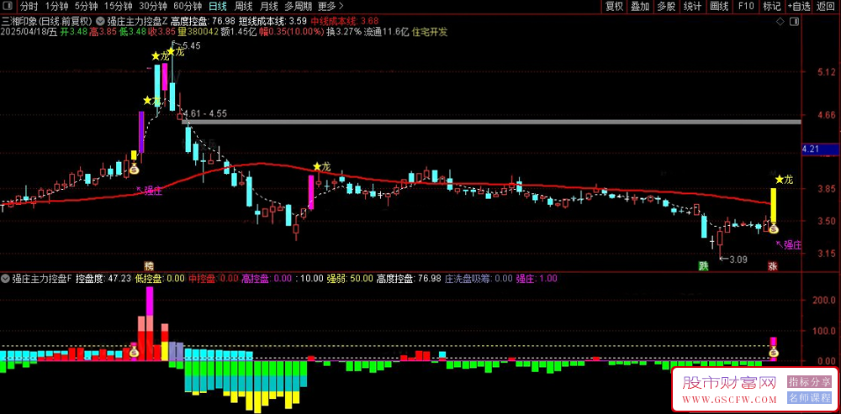Select the 60分钟 period
This screenshot has width=841, height=414.
tap(188, 7)
